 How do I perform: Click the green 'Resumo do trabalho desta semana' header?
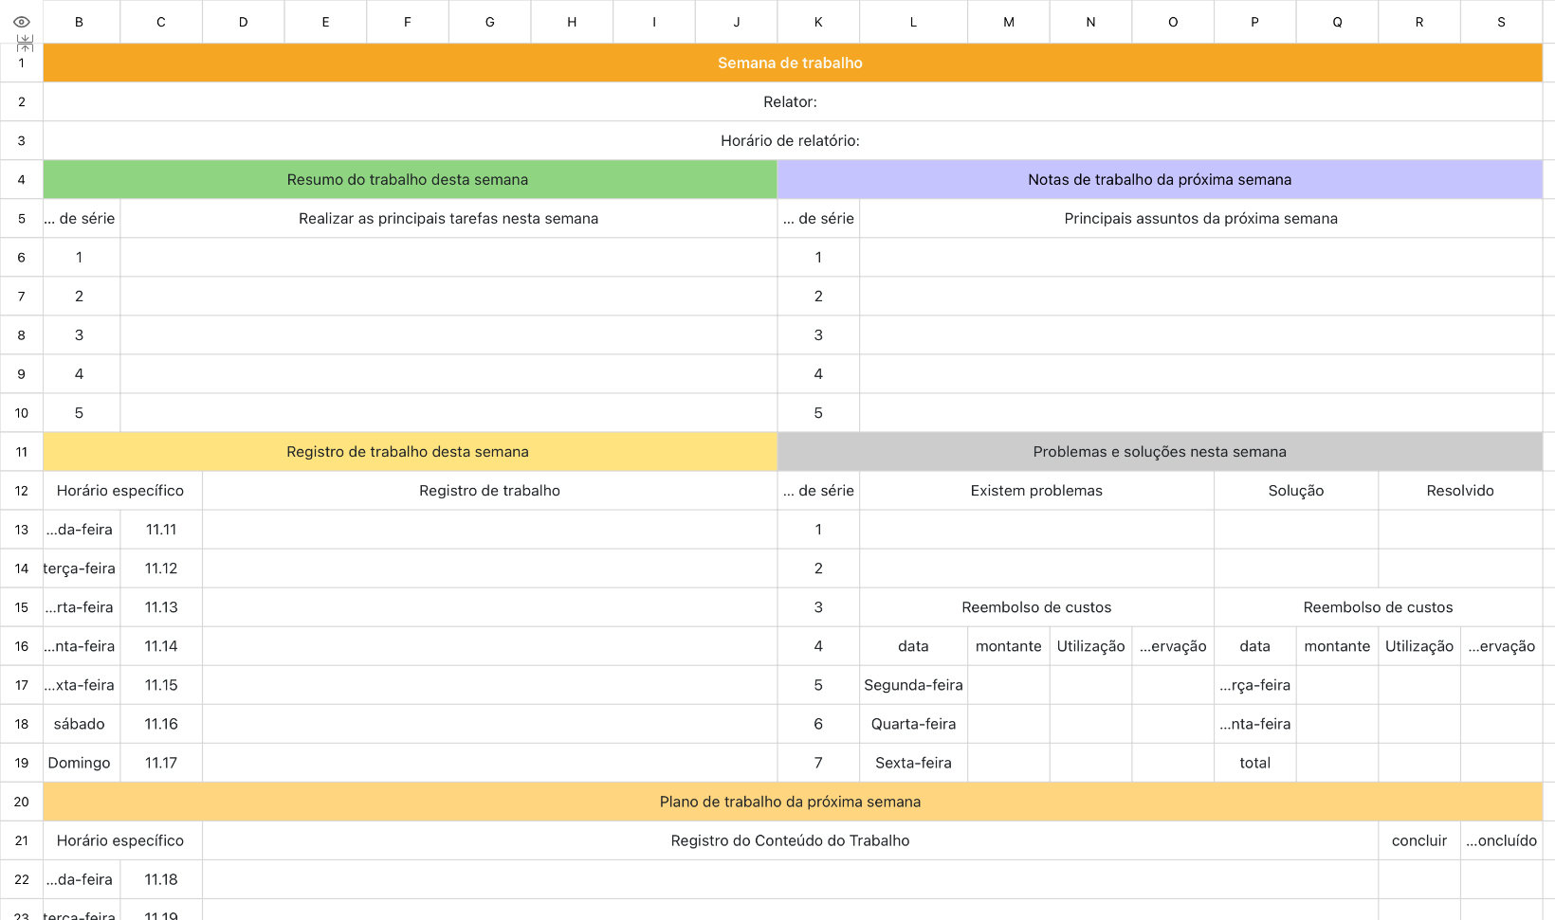[410, 179]
